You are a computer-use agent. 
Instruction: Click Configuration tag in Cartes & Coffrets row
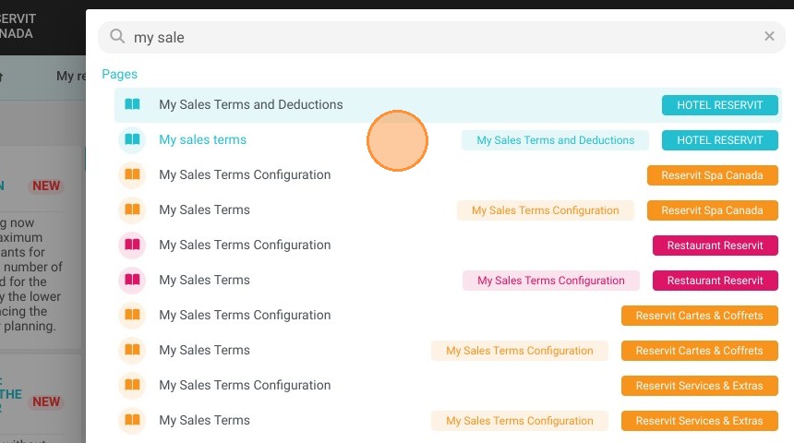point(519,351)
